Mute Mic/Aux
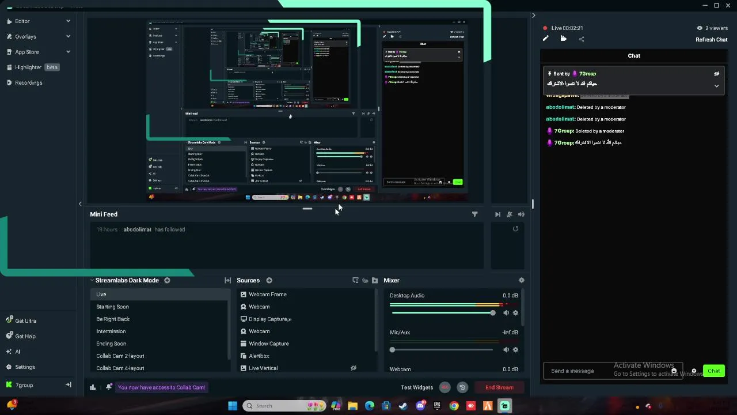Viewport: 737px width, 415px height. coord(506,350)
